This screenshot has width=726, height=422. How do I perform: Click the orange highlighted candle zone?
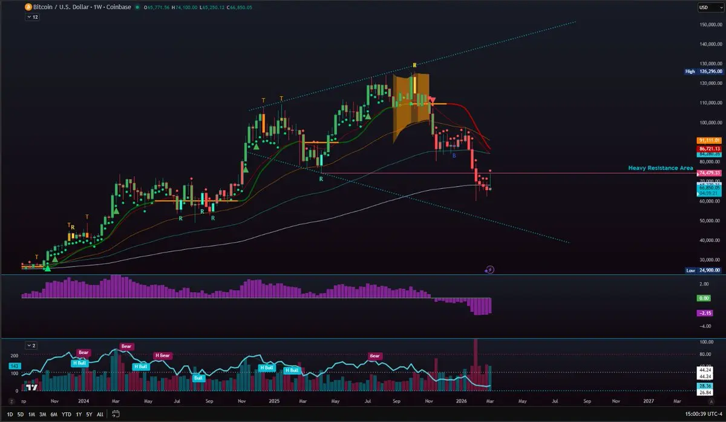[x=411, y=108]
